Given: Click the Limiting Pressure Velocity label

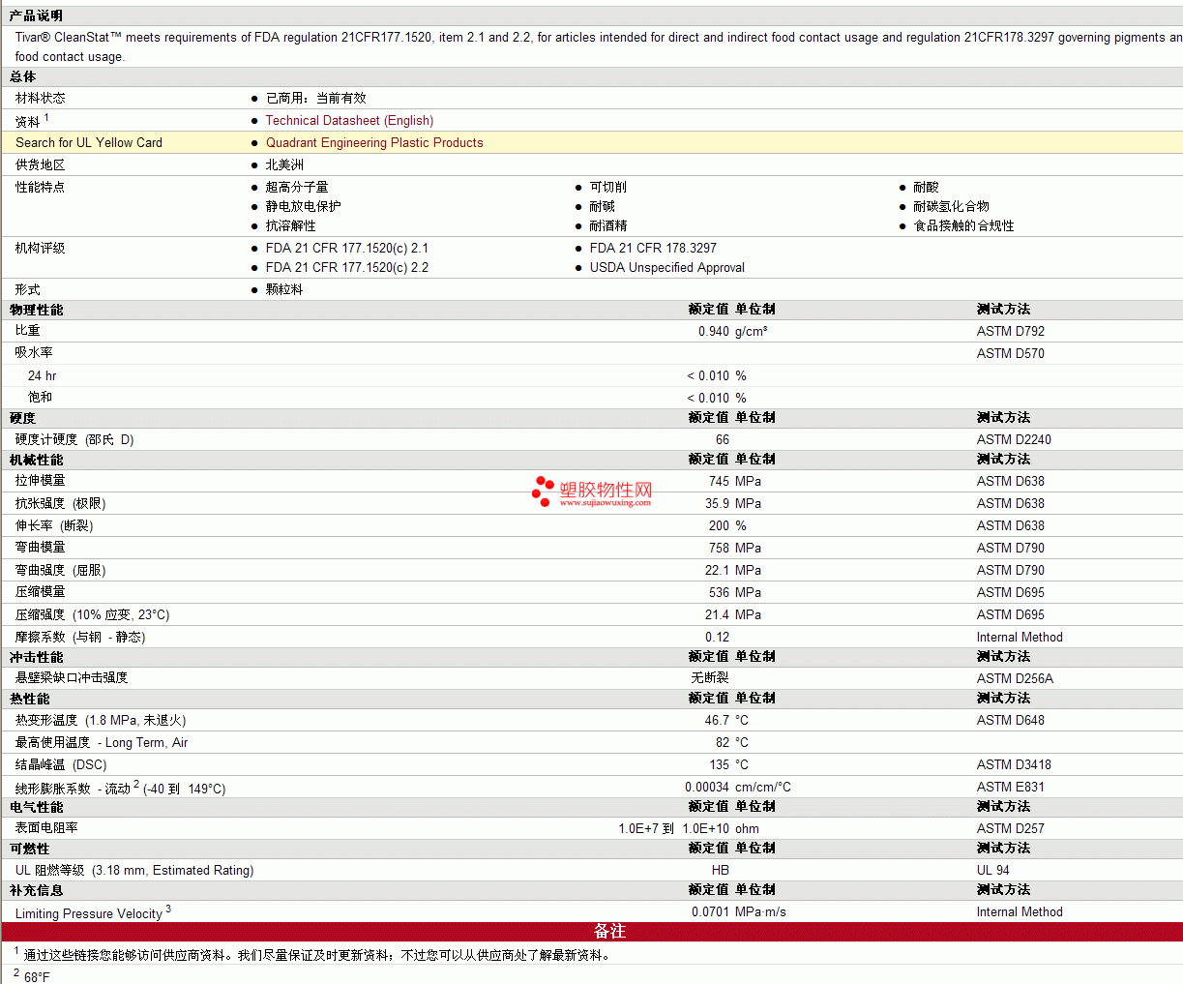Looking at the screenshot, I should pyautogui.click(x=89, y=913).
